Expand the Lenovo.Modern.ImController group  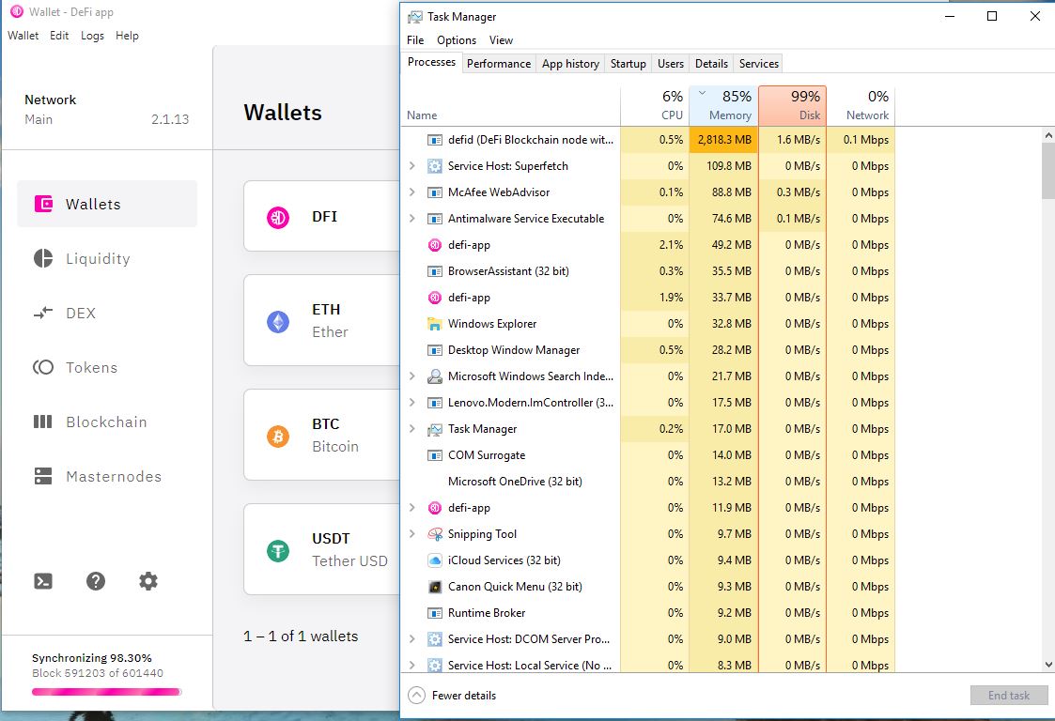pos(411,402)
